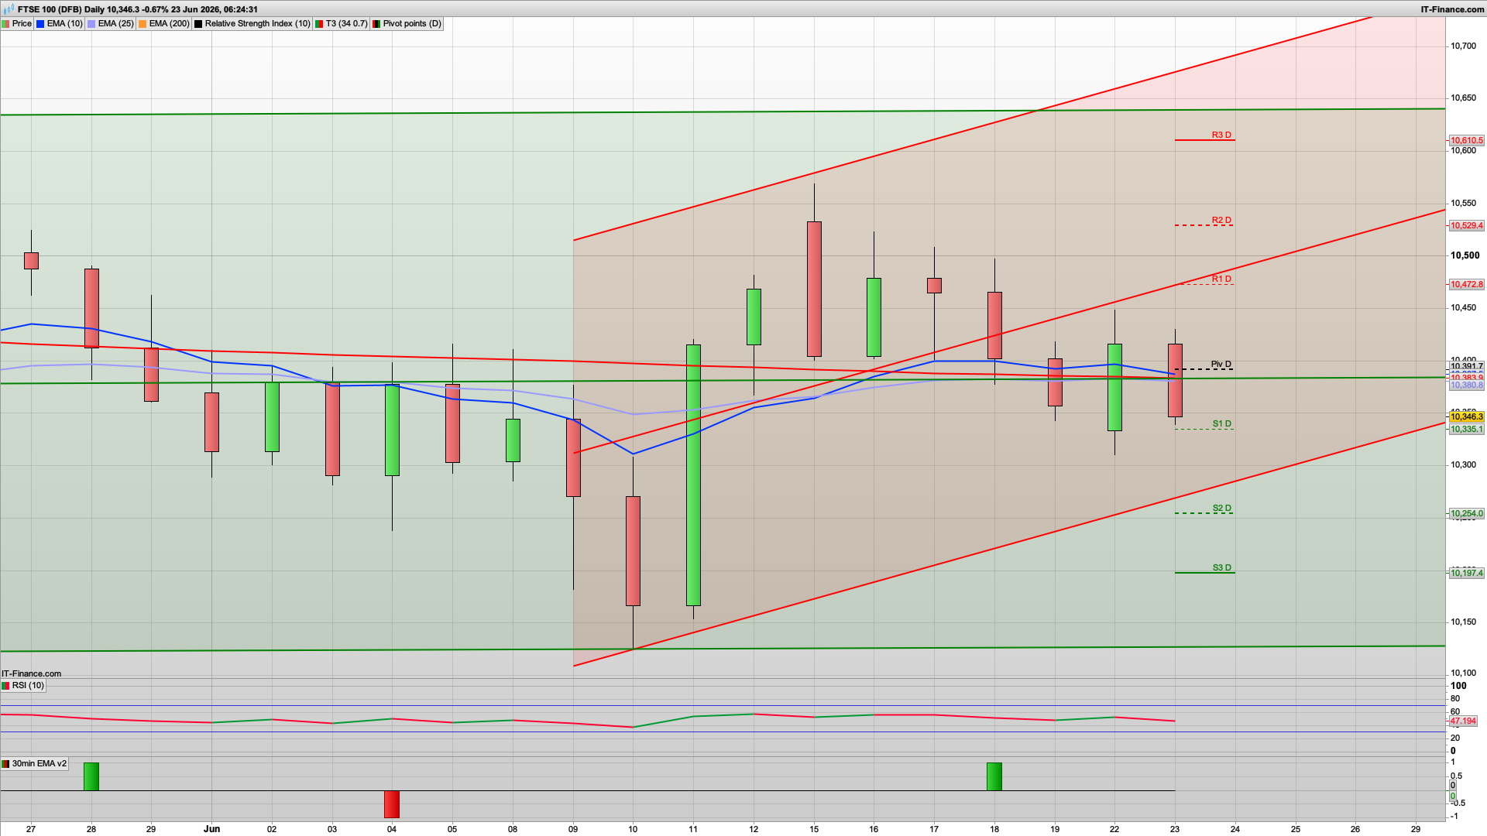Select the red candle on June 10

(633, 551)
